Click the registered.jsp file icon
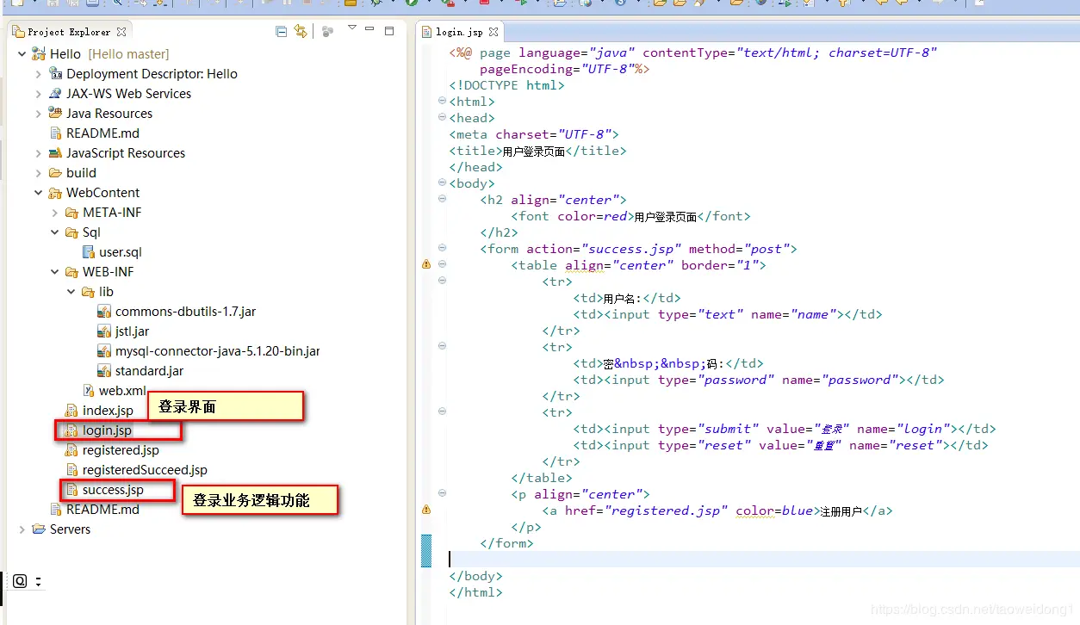The image size is (1080, 625). coord(71,450)
